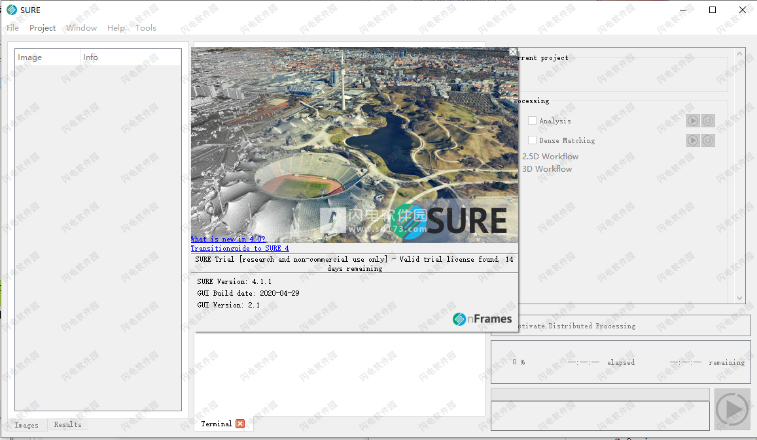The height and width of the screenshot is (440, 757).
Task: Select the Terminal tab
Action: (x=217, y=424)
